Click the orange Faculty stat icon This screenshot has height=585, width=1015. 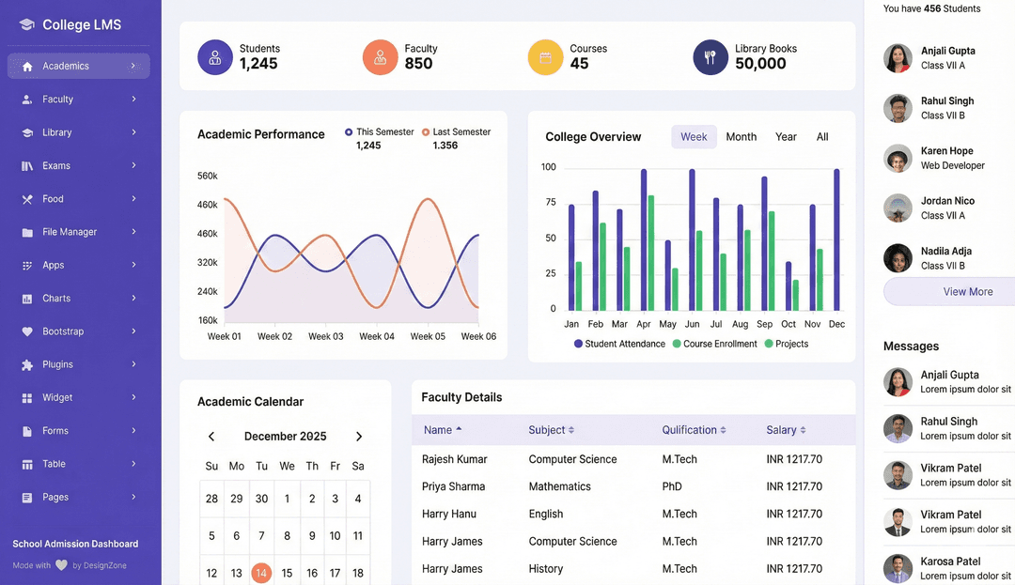(x=380, y=57)
